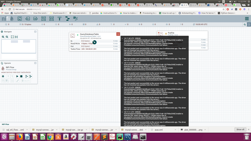The image size is (251, 141).
Task: Select the Template toolbar icon
Action: (67, 19)
